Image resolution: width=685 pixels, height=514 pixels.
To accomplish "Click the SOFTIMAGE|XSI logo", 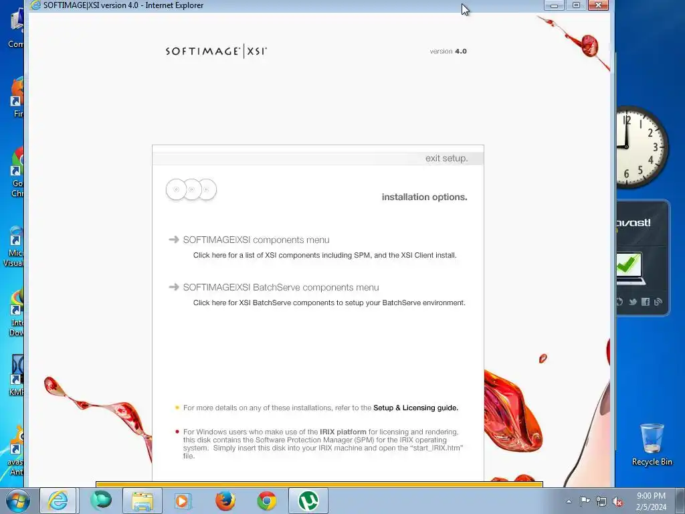I will click(x=216, y=51).
